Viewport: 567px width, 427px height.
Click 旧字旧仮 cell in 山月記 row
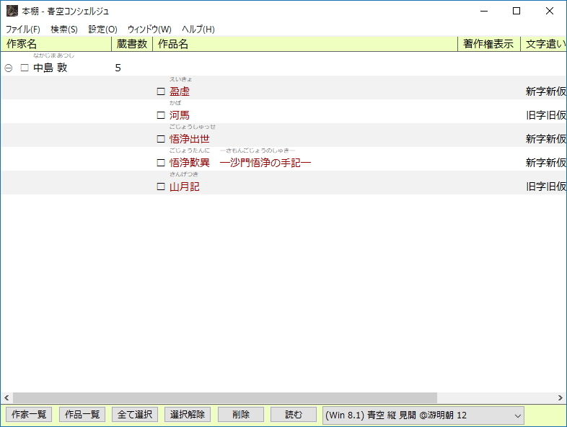pyautogui.click(x=546, y=186)
